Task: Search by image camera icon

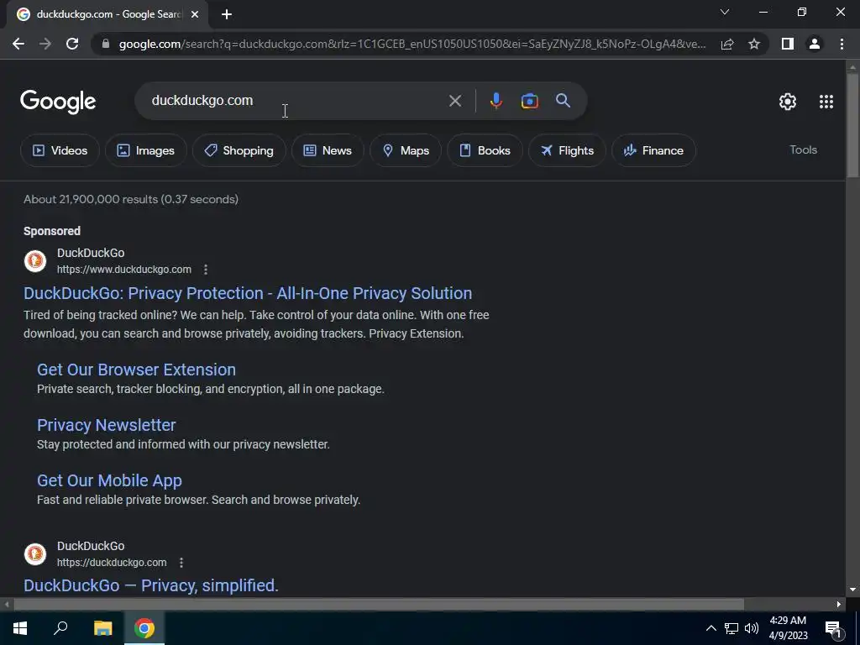Action: coord(529,101)
